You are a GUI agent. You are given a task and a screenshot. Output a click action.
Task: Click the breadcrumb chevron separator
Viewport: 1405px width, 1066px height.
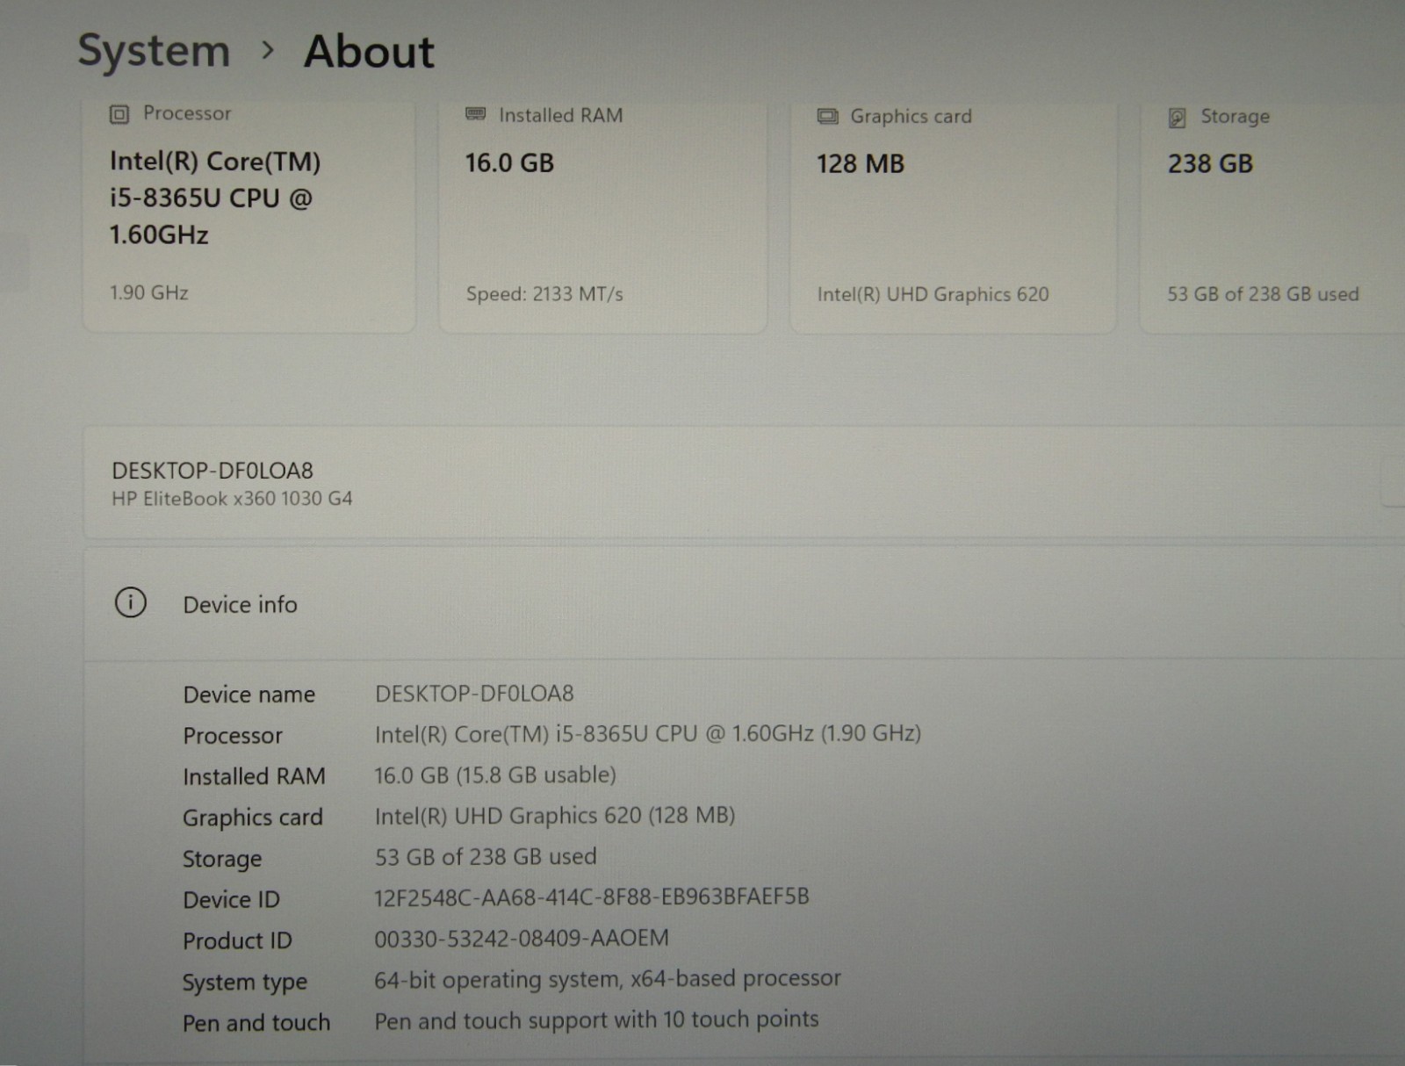pyautogui.click(x=268, y=51)
